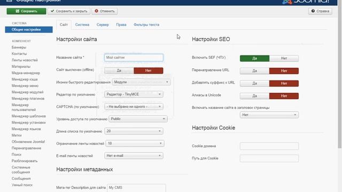Image resolution: width=342 pixels, height=192 pixels.
Task: Open Ограничение ленты новостей dropdown
Action: point(135,143)
